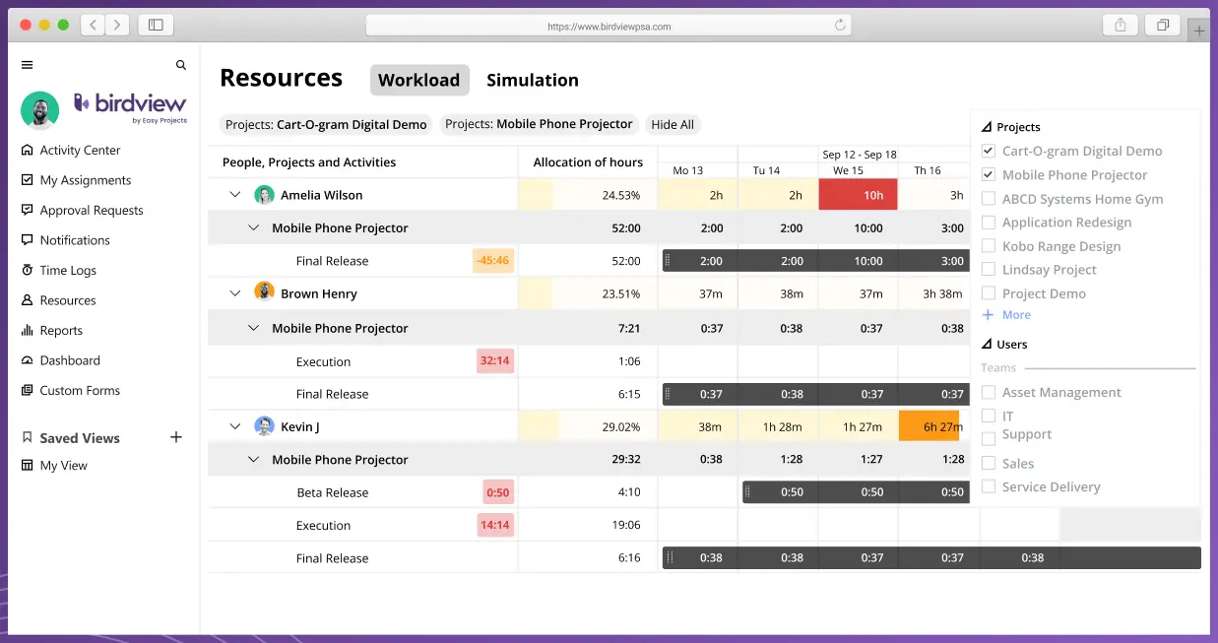Click the Hide All filter button
The image size is (1218, 643).
(673, 124)
